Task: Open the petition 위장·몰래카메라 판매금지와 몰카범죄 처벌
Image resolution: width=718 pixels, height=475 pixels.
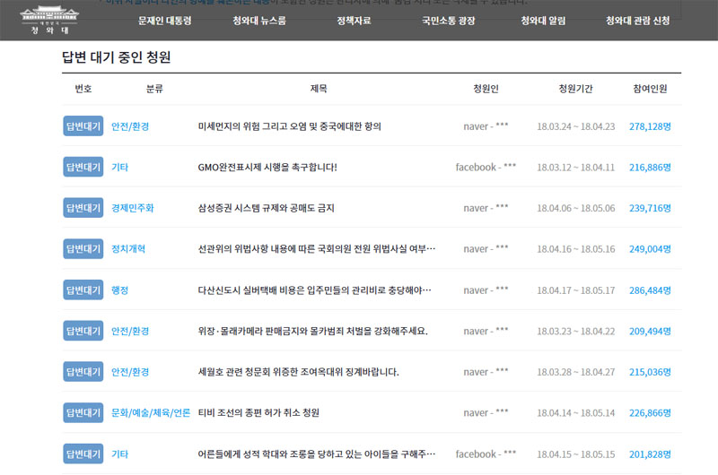Action: (x=312, y=331)
